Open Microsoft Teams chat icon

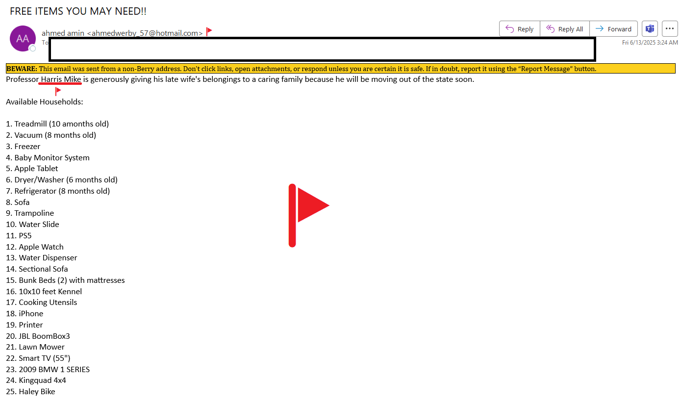650,29
